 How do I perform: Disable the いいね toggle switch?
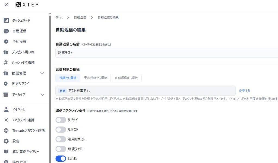tap(61, 159)
